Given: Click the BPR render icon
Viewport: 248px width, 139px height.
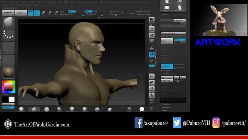Looking at the screenshot, I should coord(152,20).
